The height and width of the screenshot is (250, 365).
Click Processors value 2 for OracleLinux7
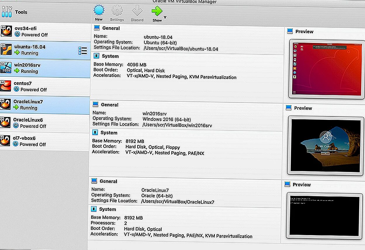click(x=126, y=223)
